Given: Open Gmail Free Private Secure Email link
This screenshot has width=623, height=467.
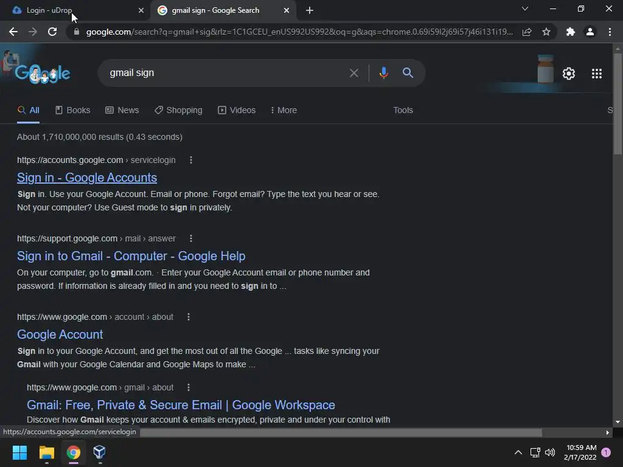Looking at the screenshot, I should (181, 405).
